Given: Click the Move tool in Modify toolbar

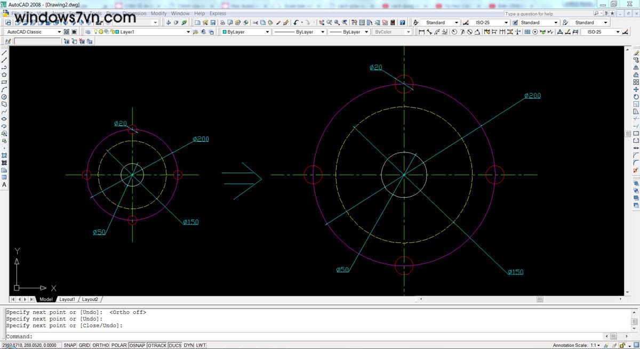Looking at the screenshot, I should coord(636,90).
